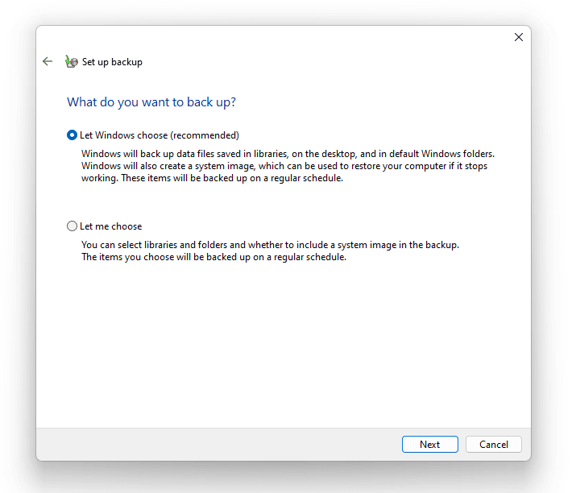Screen dimensions: 576x493
Task: Click the description about selecting libraries and folders
Action: [270, 251]
